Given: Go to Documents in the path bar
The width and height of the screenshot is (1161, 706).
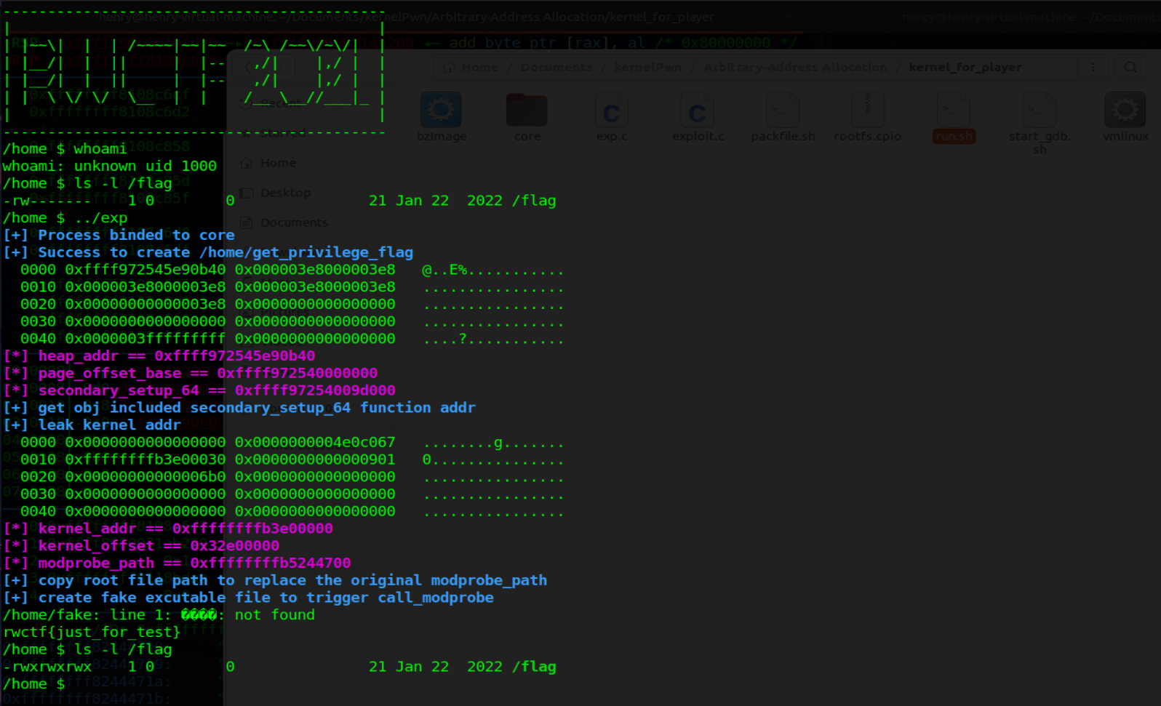Looking at the screenshot, I should tap(556, 67).
